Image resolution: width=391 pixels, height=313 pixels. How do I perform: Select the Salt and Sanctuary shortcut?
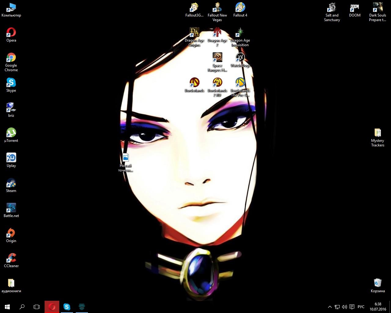click(x=332, y=12)
